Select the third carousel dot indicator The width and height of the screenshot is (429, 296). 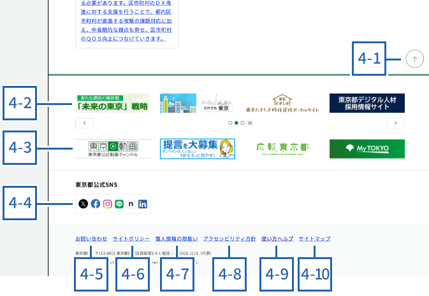[x=242, y=123]
